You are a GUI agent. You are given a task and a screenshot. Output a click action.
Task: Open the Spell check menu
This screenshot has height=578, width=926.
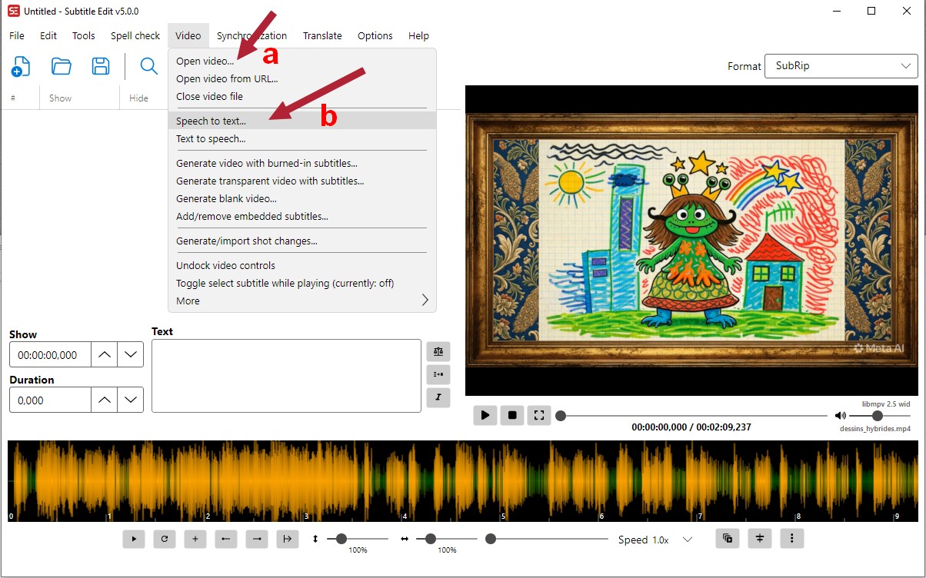(x=135, y=35)
